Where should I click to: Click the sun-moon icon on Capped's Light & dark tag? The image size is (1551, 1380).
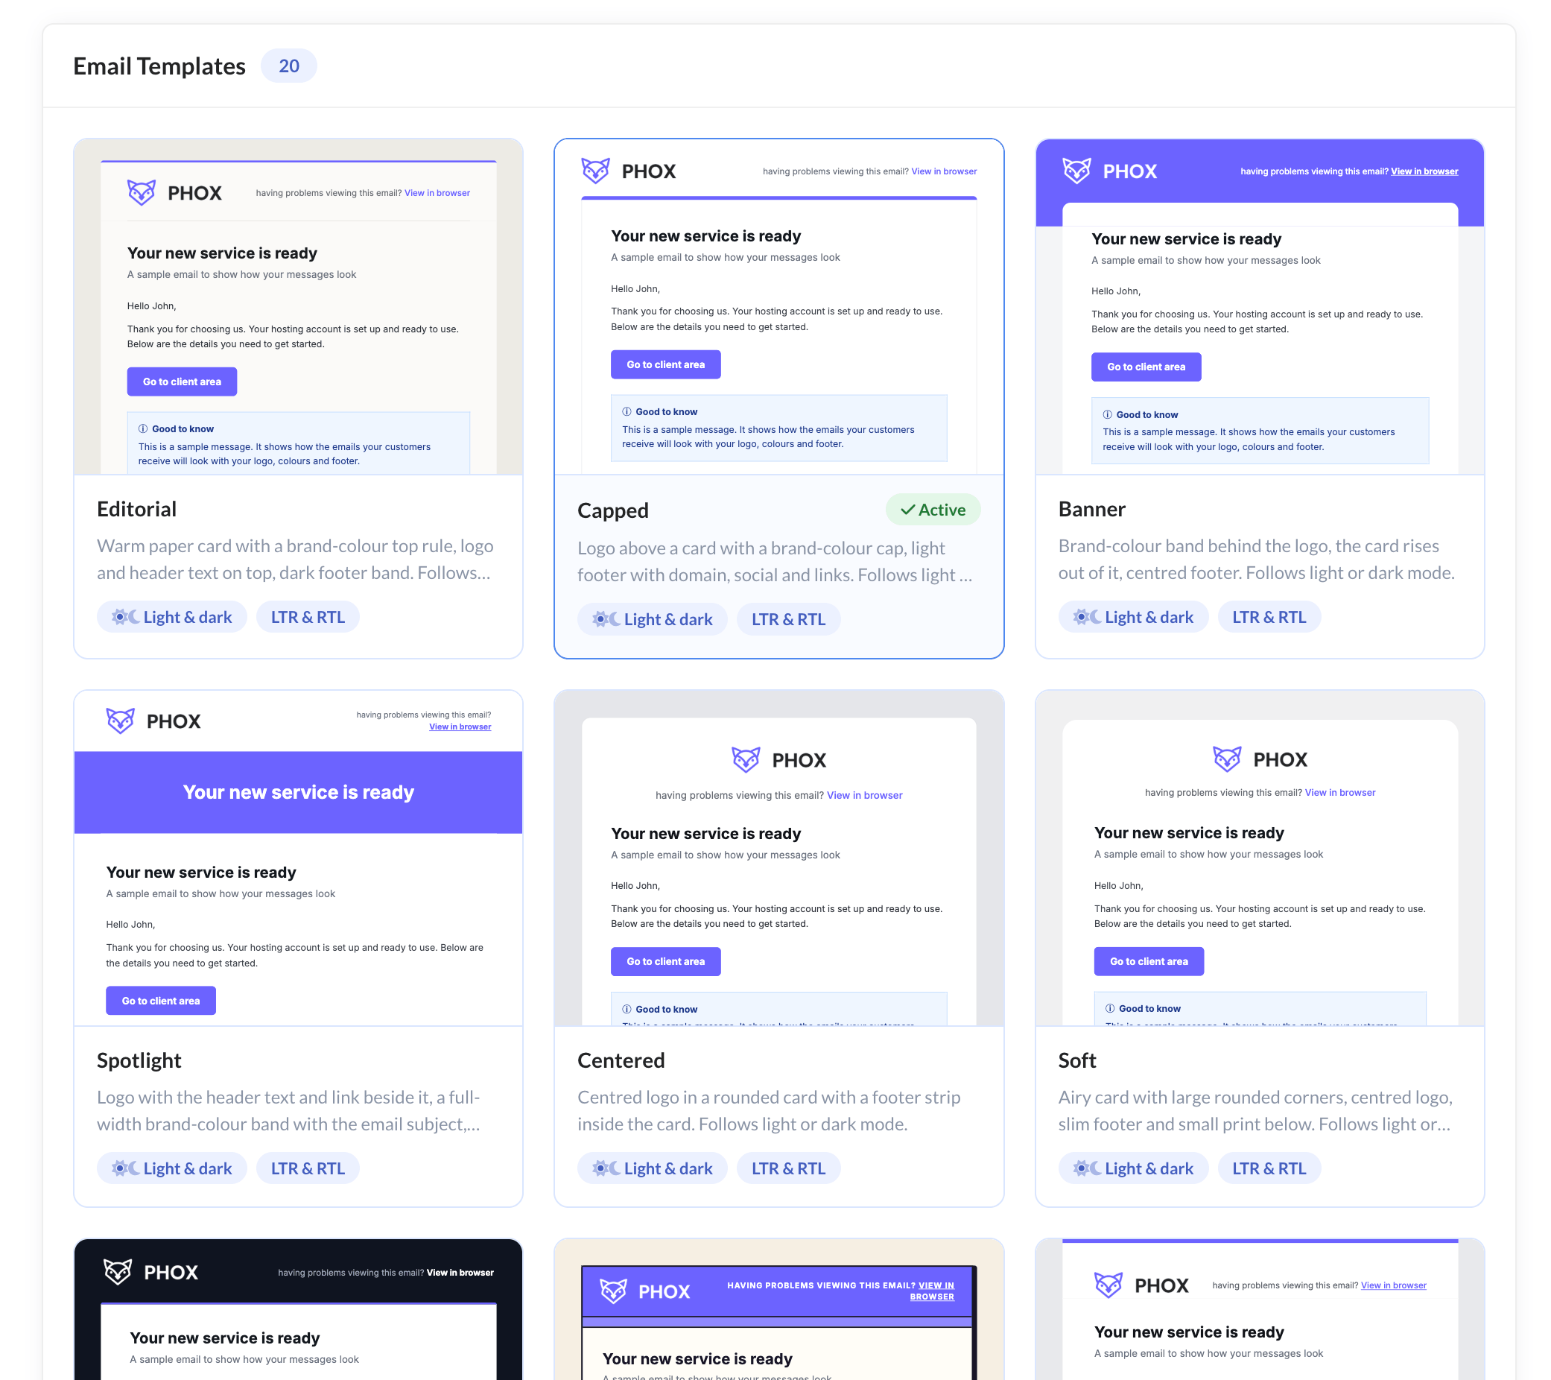606,619
